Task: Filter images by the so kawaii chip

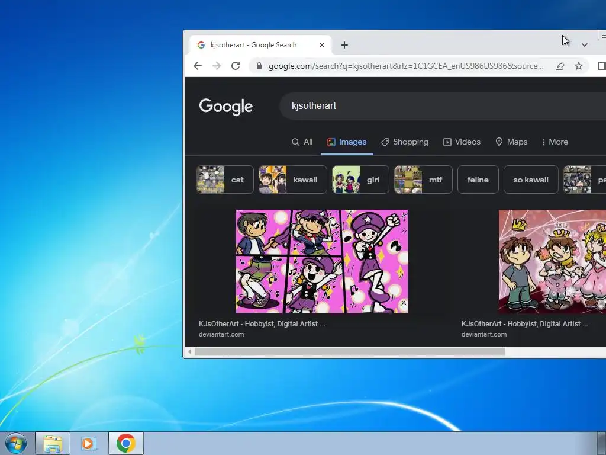Action: point(531,180)
